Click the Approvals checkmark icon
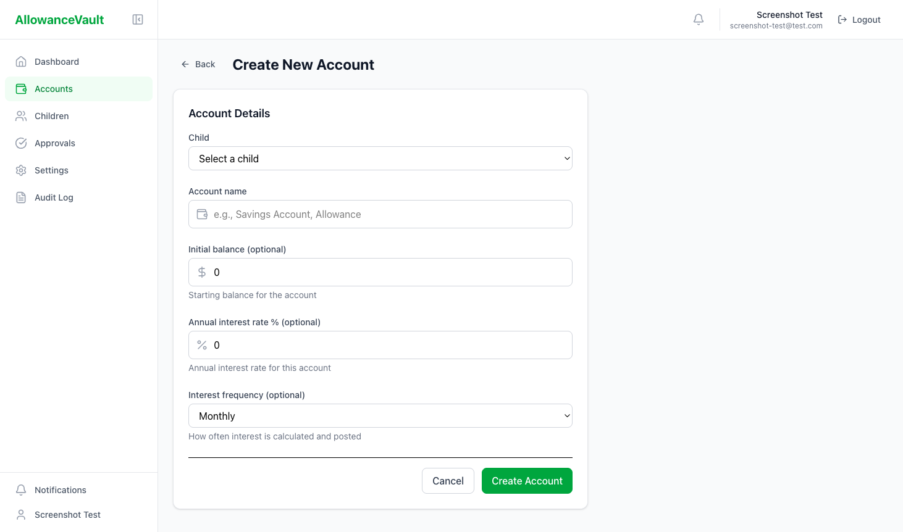 [21, 143]
